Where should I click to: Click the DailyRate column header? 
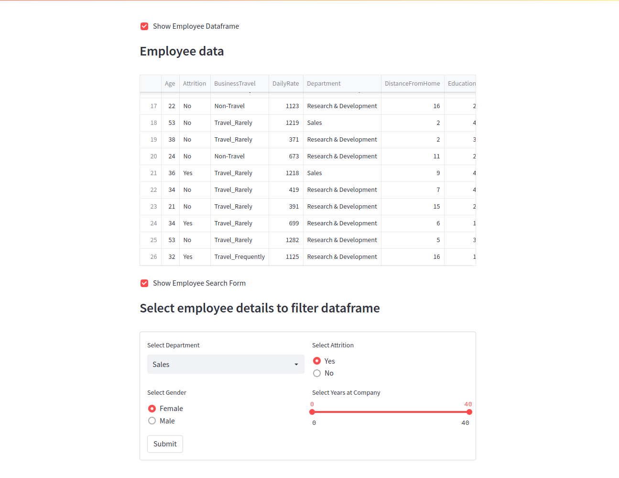coord(285,83)
